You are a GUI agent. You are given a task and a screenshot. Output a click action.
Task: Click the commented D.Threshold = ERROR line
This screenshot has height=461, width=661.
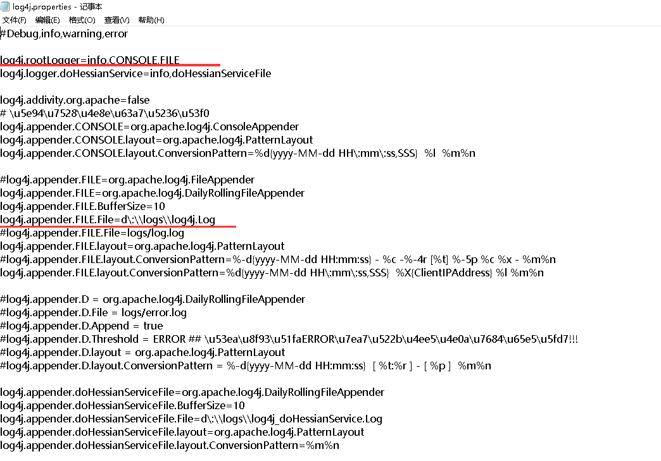pos(289,340)
